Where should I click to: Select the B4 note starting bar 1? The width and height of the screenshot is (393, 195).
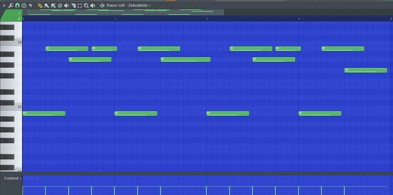pos(44,113)
